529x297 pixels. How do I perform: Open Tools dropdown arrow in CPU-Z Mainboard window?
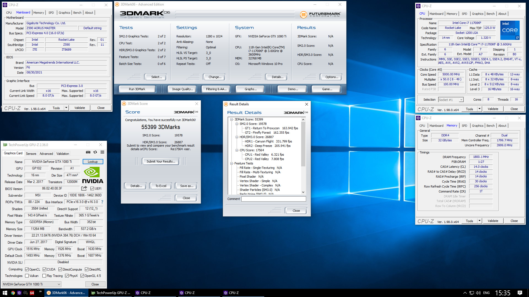click(66, 108)
